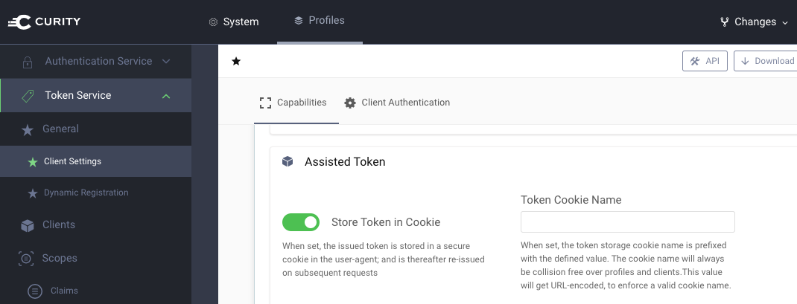This screenshot has width=797, height=304.
Task: Click the Download button
Action: (766, 61)
